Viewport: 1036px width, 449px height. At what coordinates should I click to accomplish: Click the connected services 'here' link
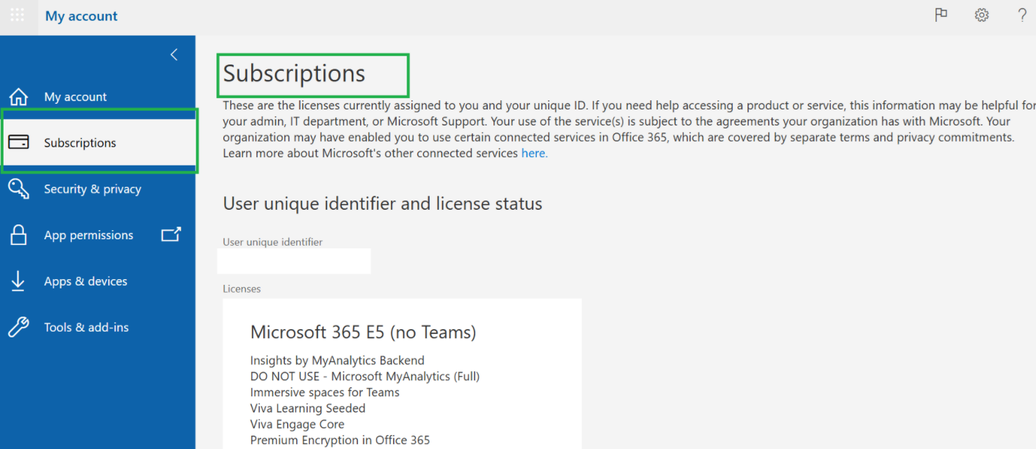[534, 153]
